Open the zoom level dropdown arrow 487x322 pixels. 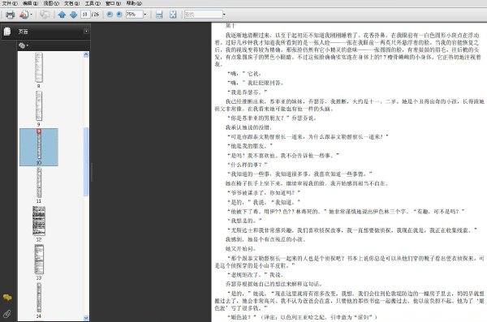coord(144,15)
